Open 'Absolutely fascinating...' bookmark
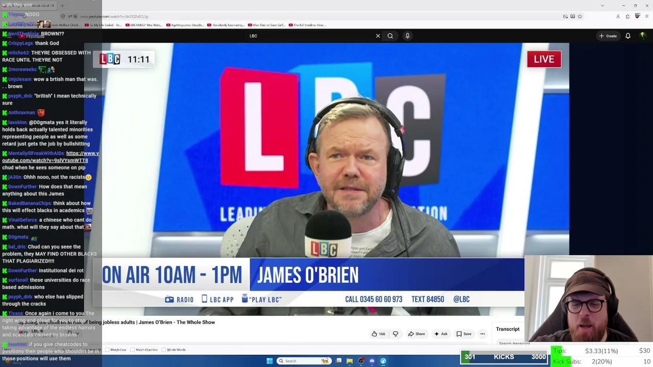This screenshot has width=653, height=367. [225, 25]
